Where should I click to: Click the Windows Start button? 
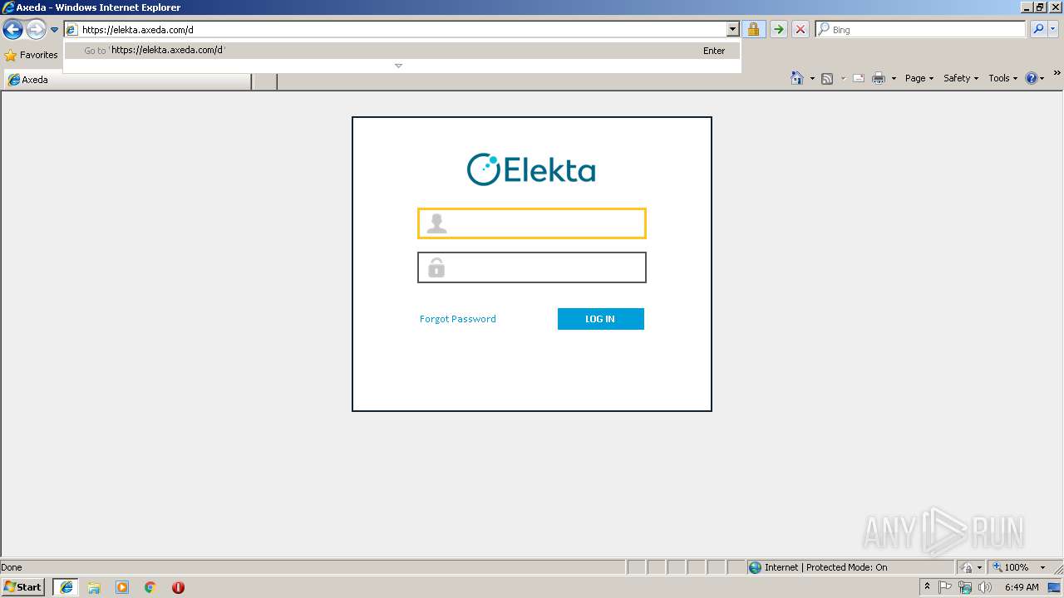(23, 586)
